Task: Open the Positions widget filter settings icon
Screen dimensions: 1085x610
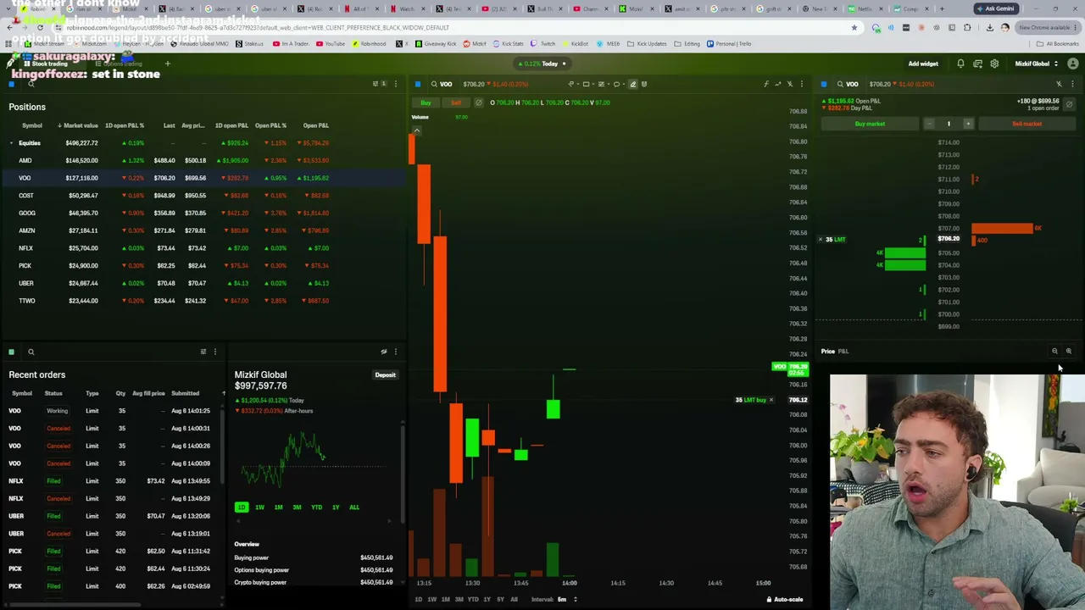Action: pos(376,84)
